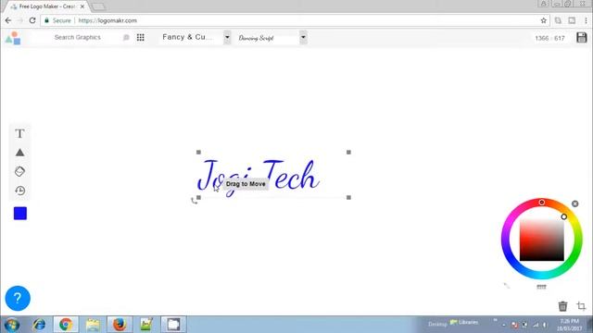Go back in the browser

[x=8, y=20]
